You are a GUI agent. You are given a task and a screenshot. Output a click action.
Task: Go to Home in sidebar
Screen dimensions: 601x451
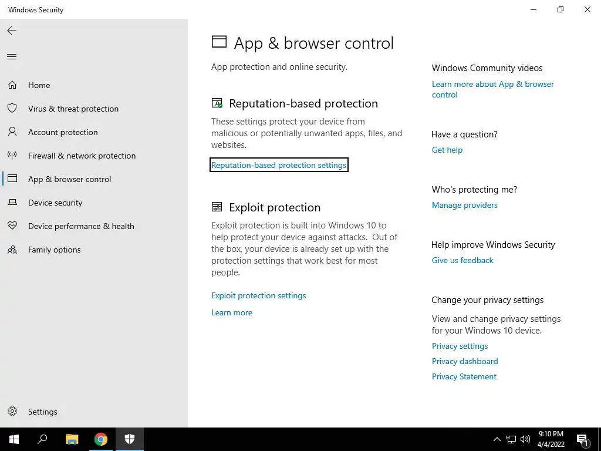[39, 85]
